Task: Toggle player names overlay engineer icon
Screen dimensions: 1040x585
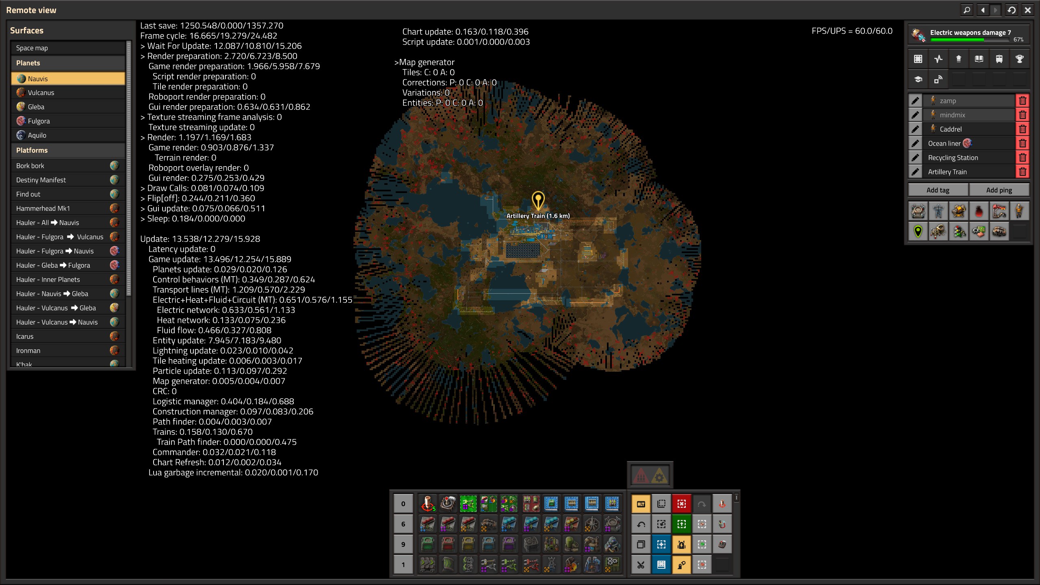Action: [x=1019, y=211]
